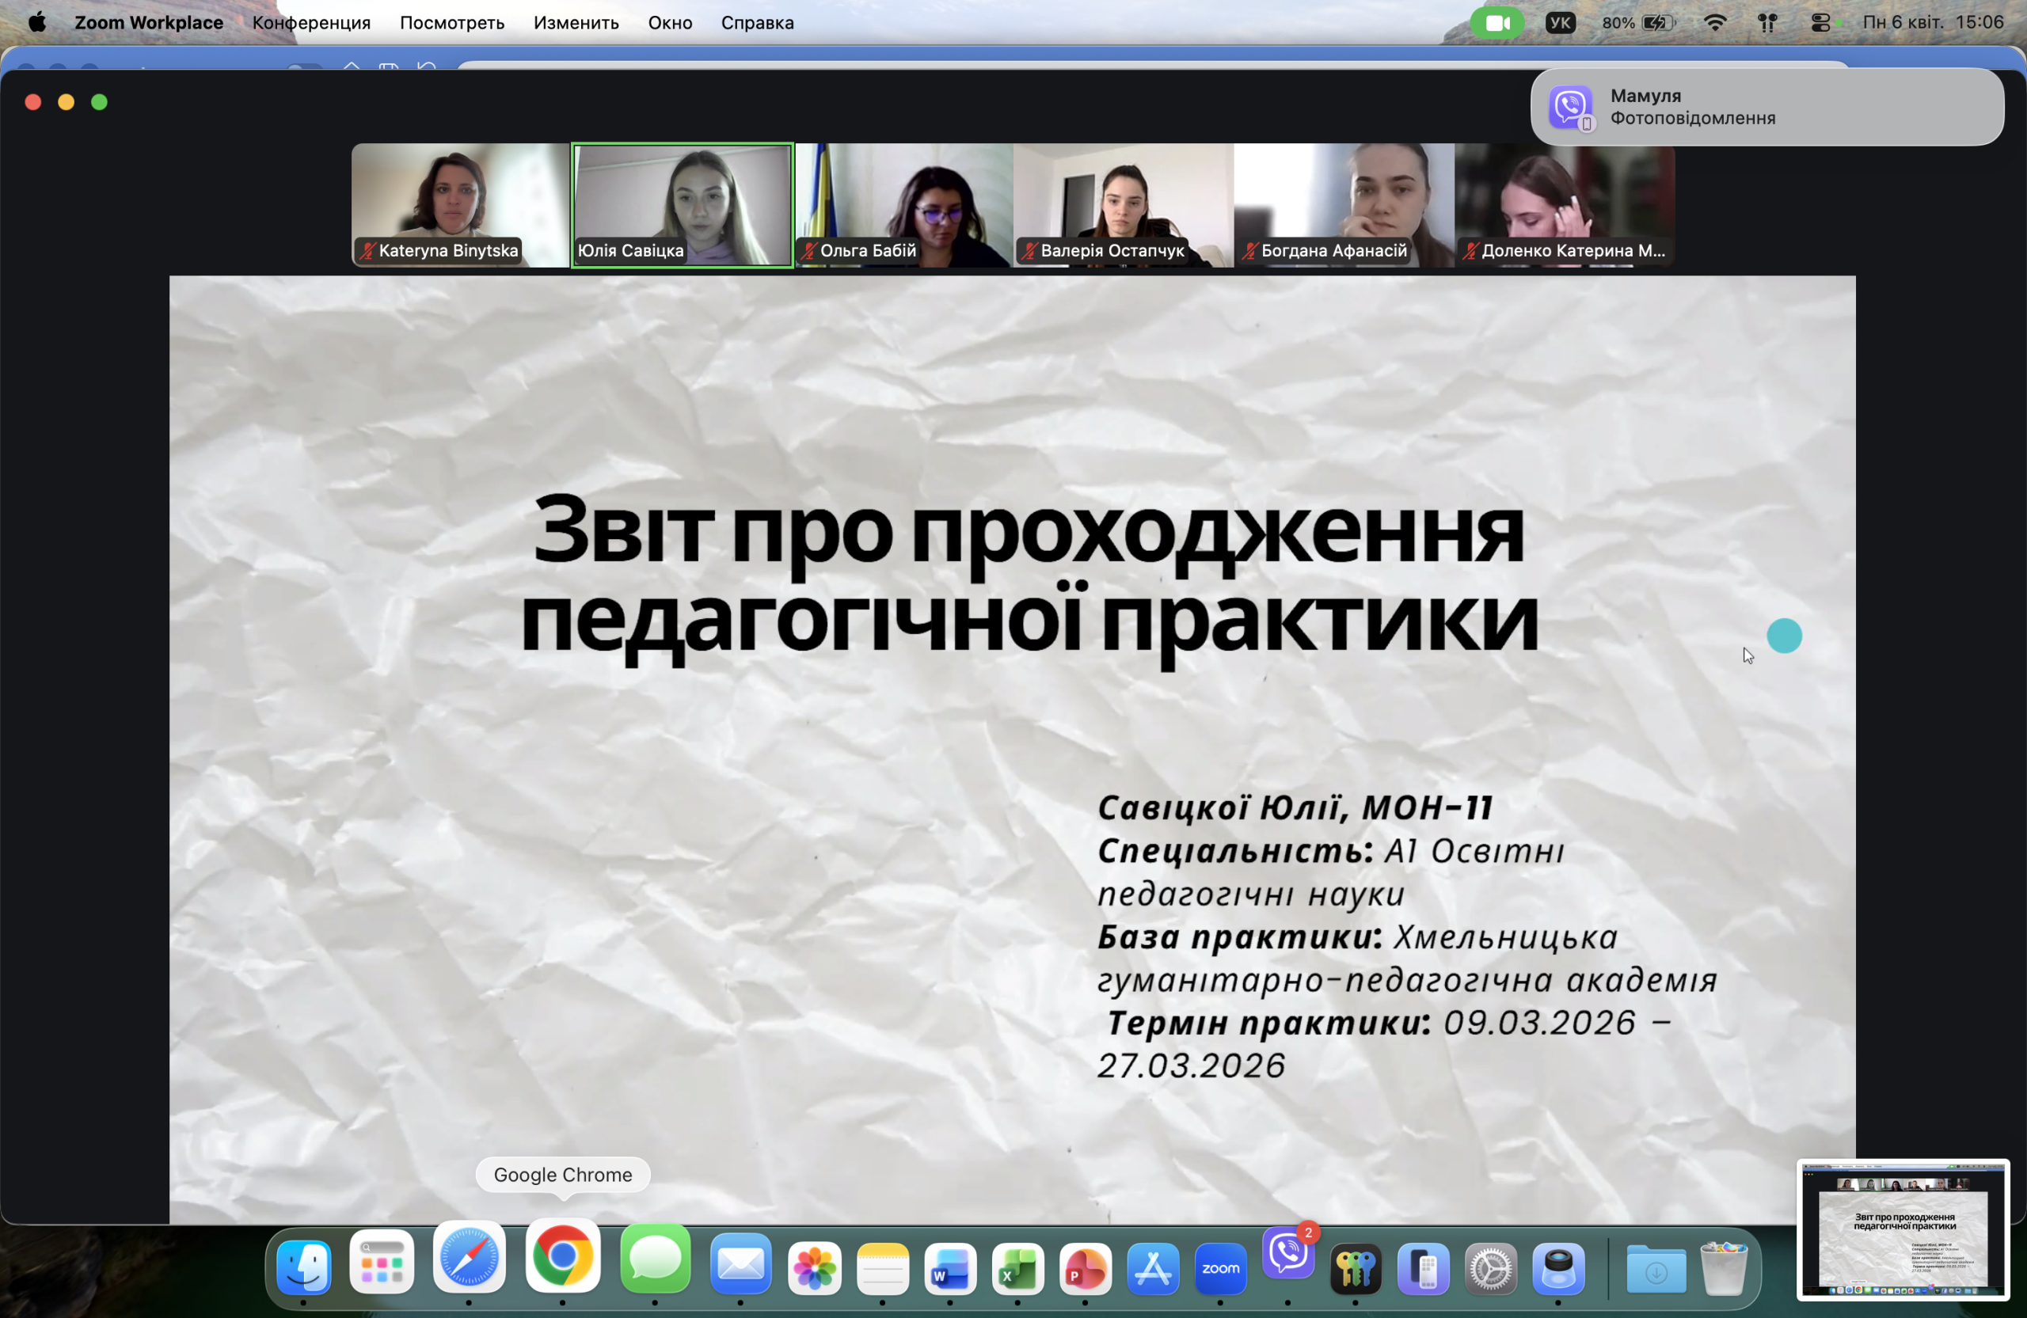Click the green camera status indicator
This screenshot has height=1318, width=2027.
pos(1496,23)
